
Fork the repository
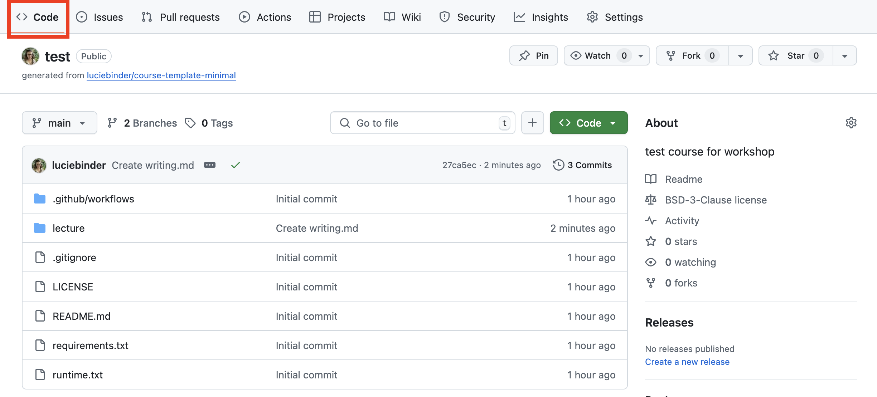tap(692, 56)
